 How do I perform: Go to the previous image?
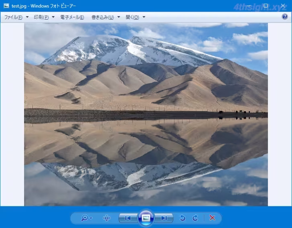tap(128, 218)
